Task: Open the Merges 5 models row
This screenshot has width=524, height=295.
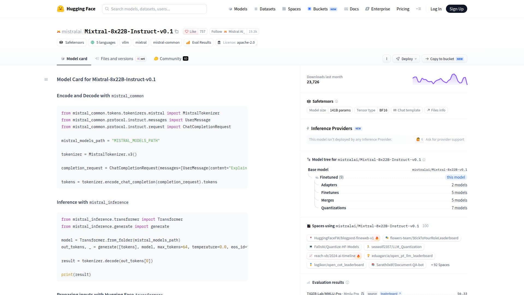Action: (x=394, y=200)
